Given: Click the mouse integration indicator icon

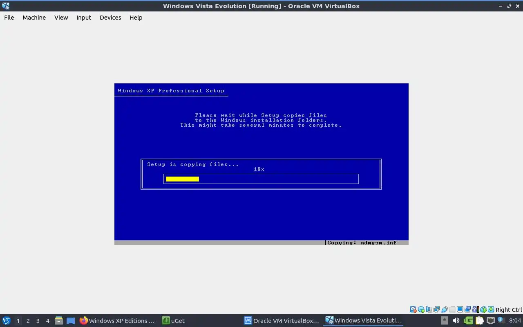Looking at the screenshot, I should coord(483,309).
